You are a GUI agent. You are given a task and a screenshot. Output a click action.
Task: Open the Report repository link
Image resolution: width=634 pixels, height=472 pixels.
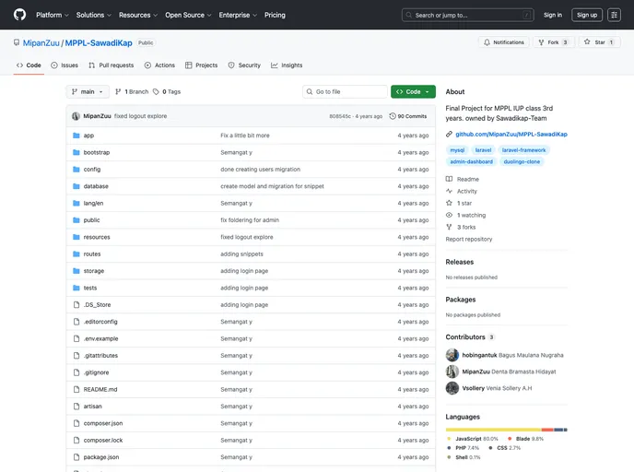(469, 239)
